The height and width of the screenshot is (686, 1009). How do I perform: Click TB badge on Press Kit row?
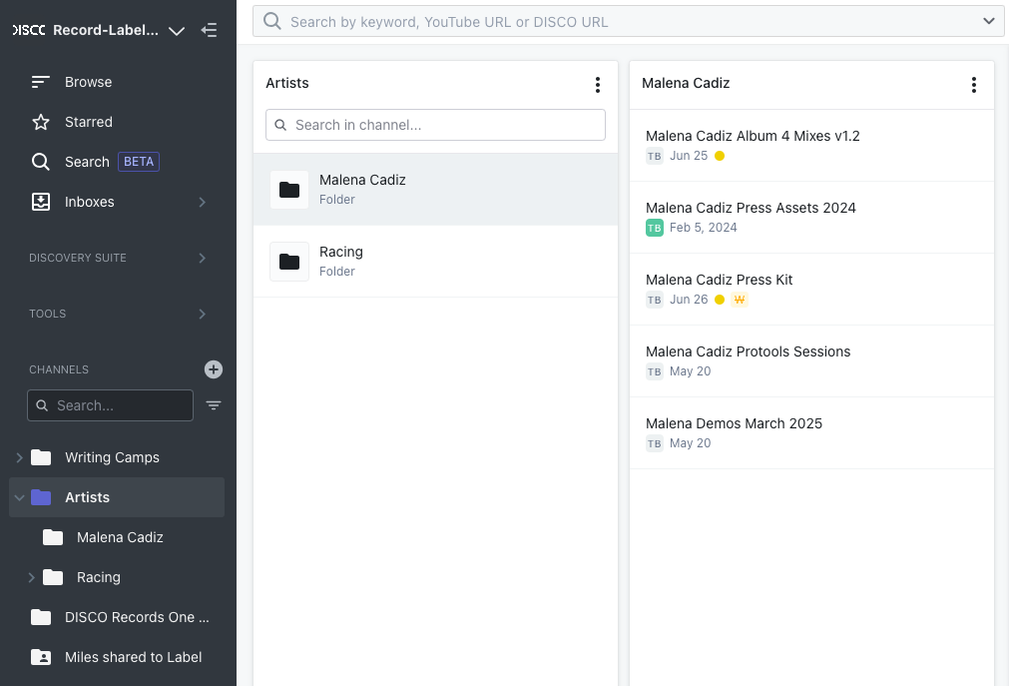point(655,300)
